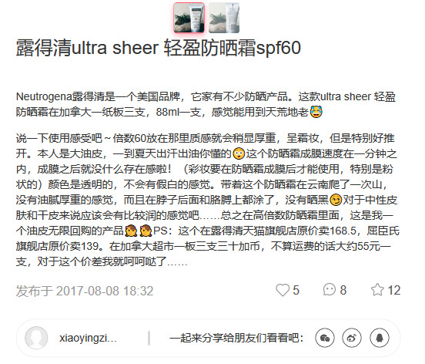The height and width of the screenshot is (364, 425).
Task: Share to QQ penguin icon
Action: click(x=380, y=338)
